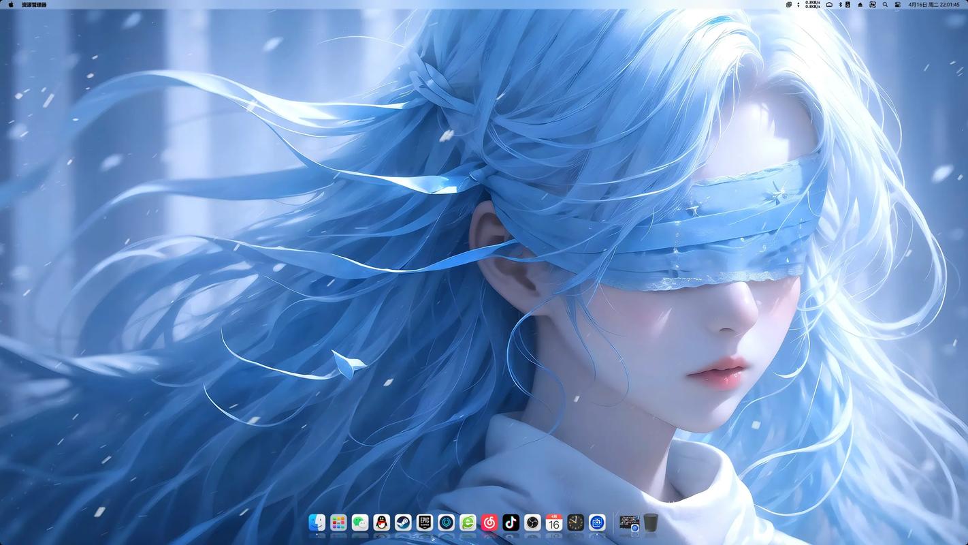Open the Apple menu
The image size is (968, 545).
[x=11, y=4]
